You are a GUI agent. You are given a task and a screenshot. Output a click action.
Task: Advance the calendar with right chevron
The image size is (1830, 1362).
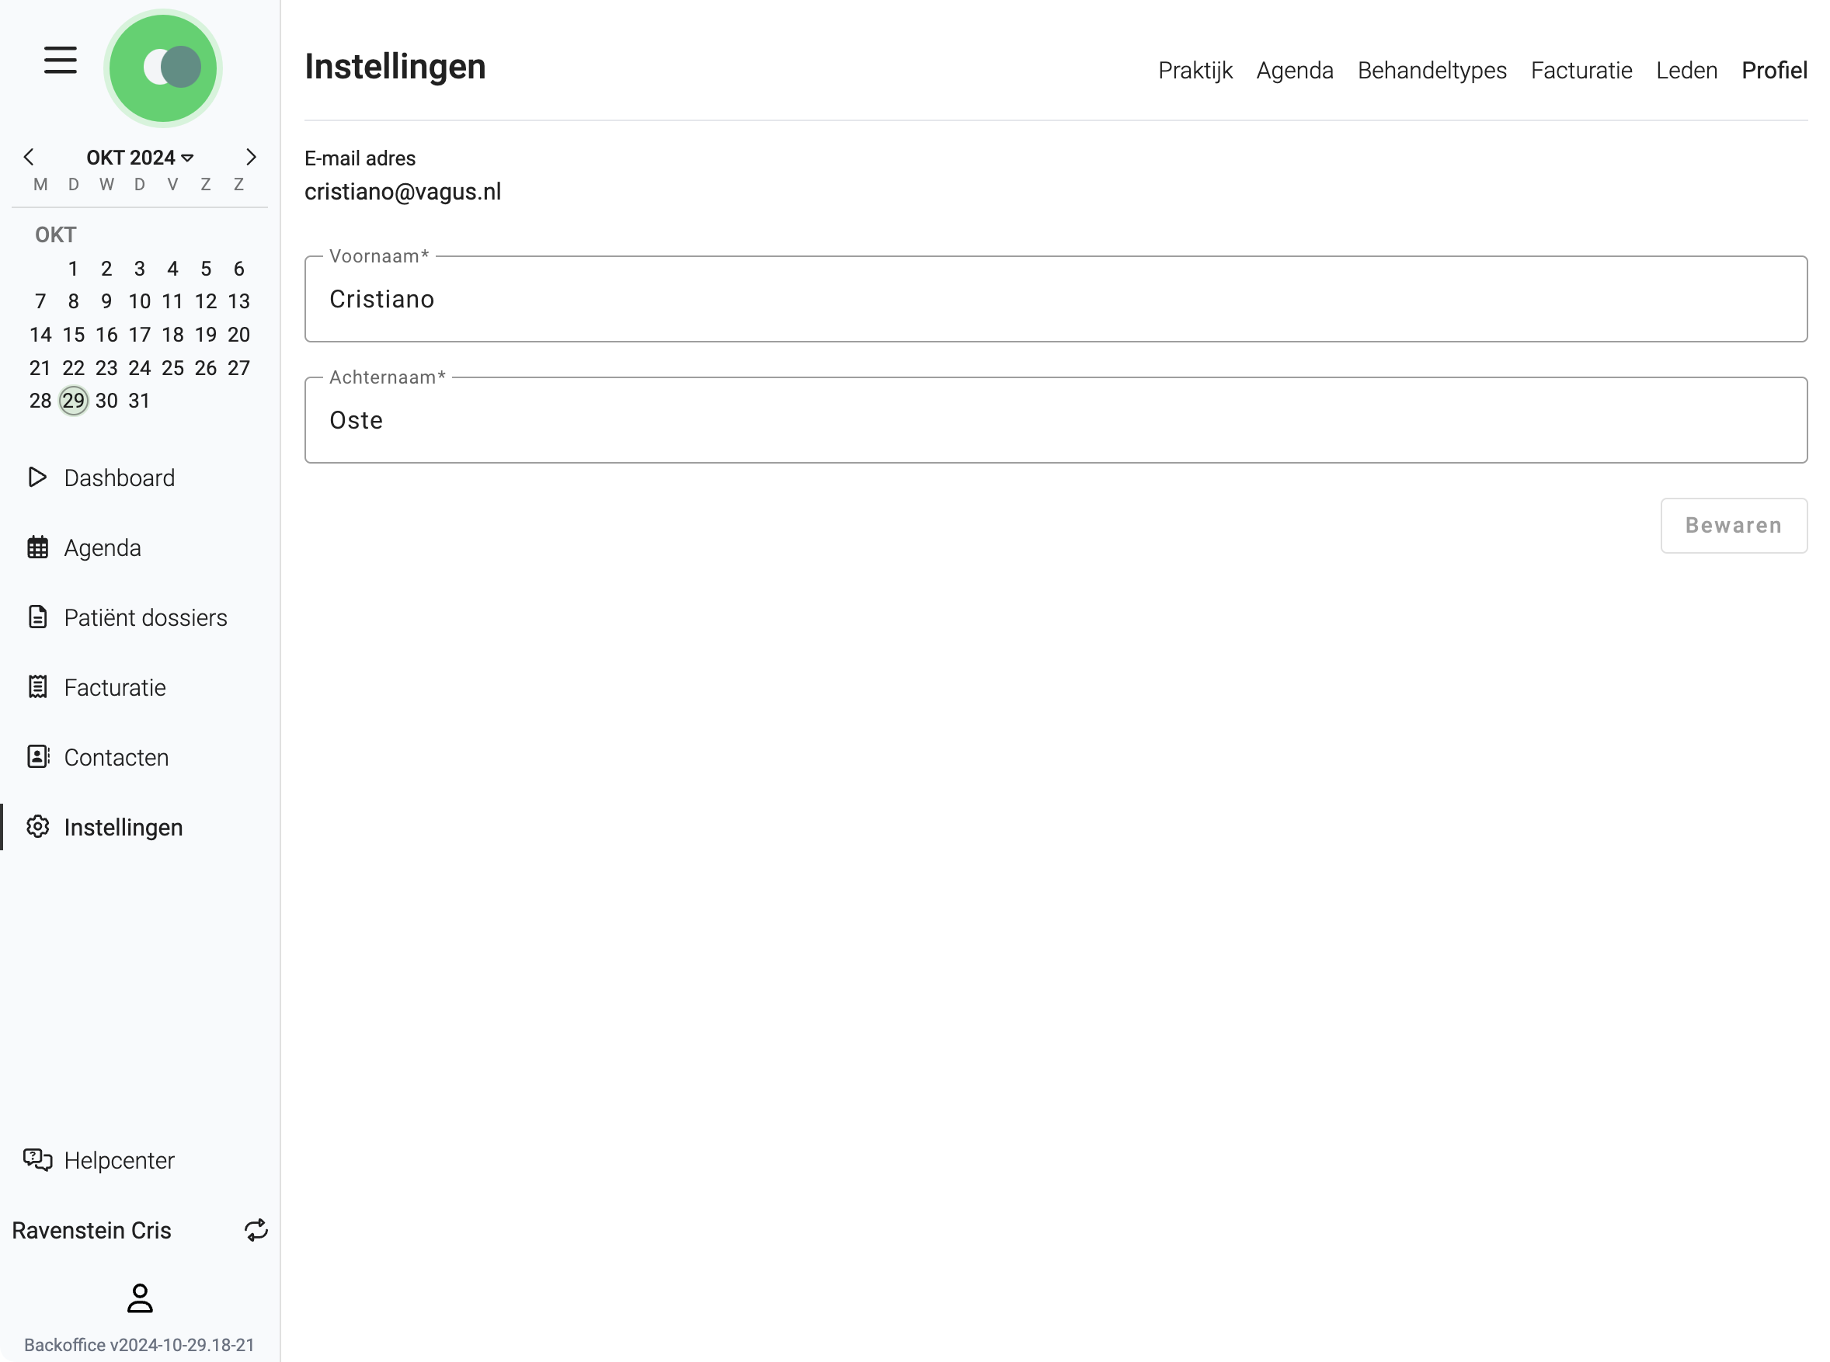(252, 157)
